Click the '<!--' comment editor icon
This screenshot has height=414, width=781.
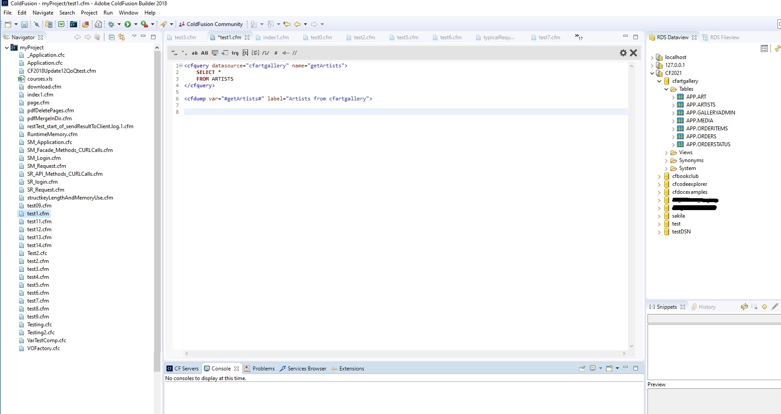286,53
